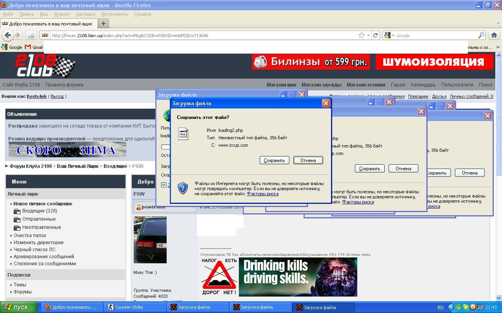This screenshot has width=502, height=313.
Task: Open the bookmark star dropdown arrow
Action: coord(368,35)
